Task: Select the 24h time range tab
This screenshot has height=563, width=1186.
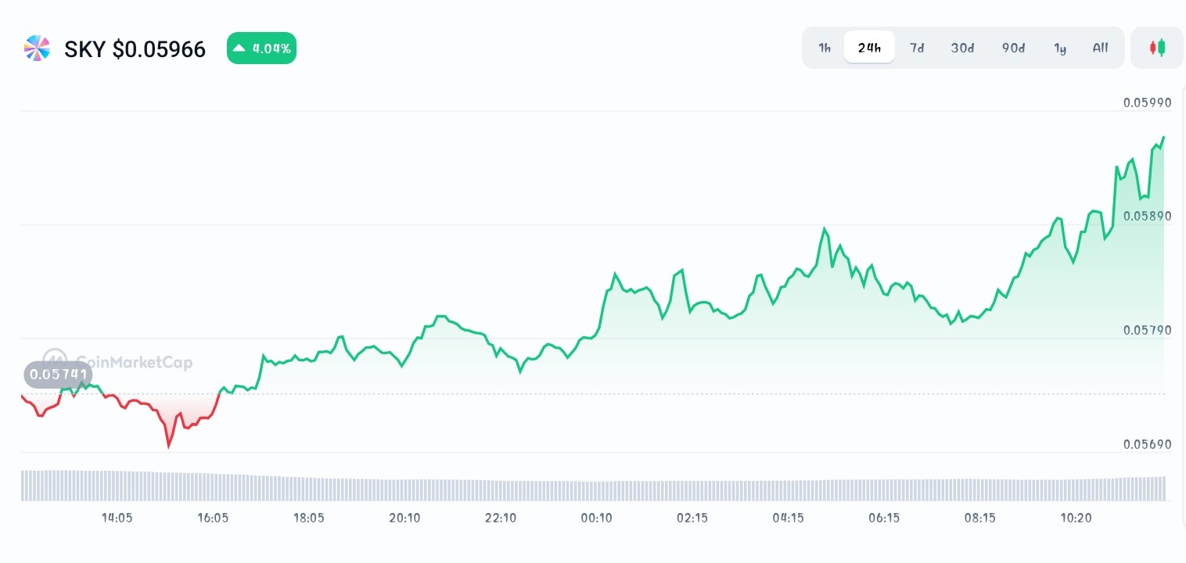Action: tap(869, 48)
